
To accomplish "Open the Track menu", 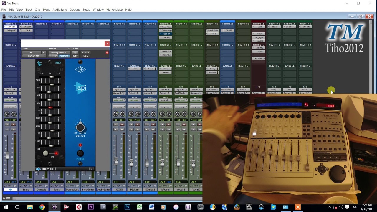I will (x=29, y=10).
